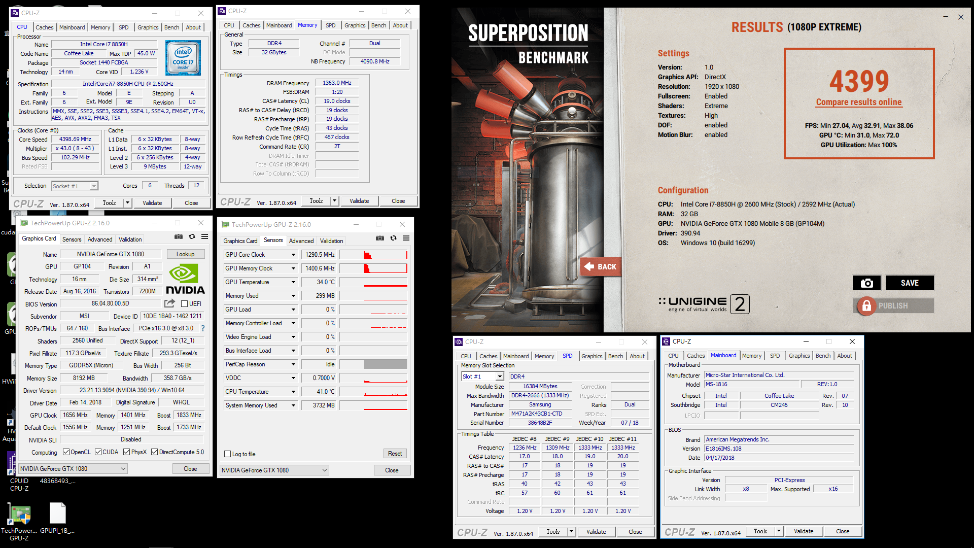This screenshot has height=548, width=974.
Task: Click Validate button in CPU-Z Memory window
Action: pos(359,201)
